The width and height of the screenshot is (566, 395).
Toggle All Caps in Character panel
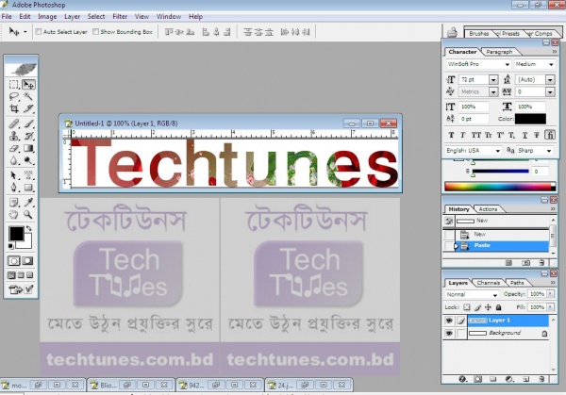[x=476, y=135]
